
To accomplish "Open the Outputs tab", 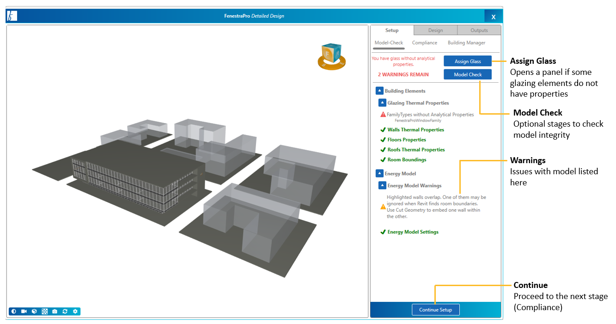I will [479, 31].
